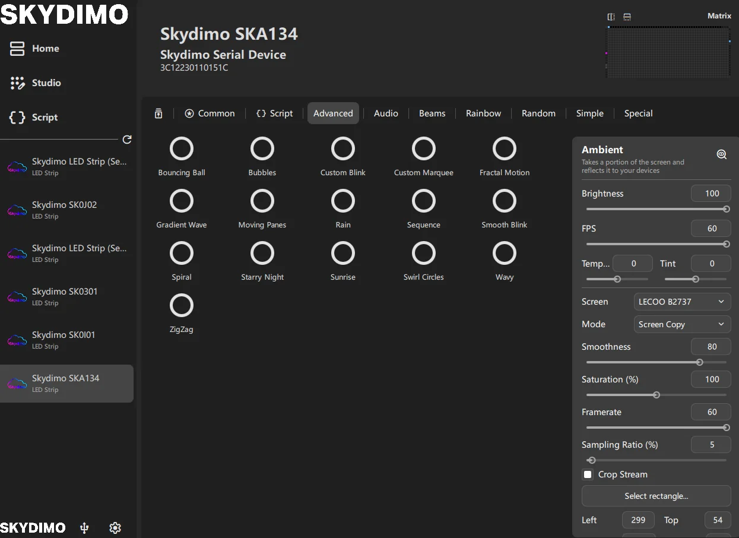The image size is (739, 538).
Task: Click the Ambient screen preview icon
Action: (721, 154)
